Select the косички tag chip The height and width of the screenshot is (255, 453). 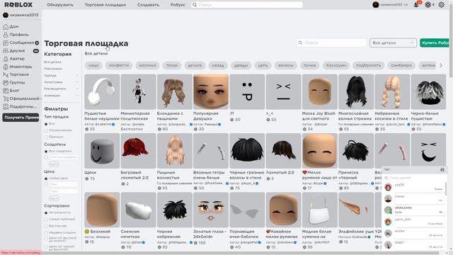click(147, 65)
